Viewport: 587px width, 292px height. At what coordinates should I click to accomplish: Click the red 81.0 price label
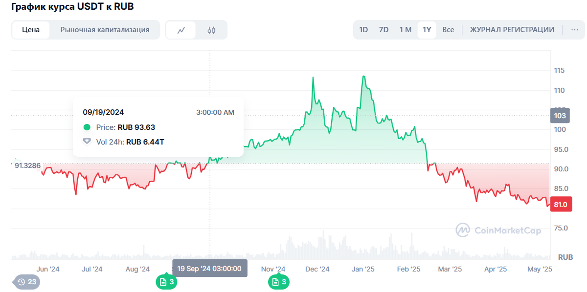[x=561, y=204]
